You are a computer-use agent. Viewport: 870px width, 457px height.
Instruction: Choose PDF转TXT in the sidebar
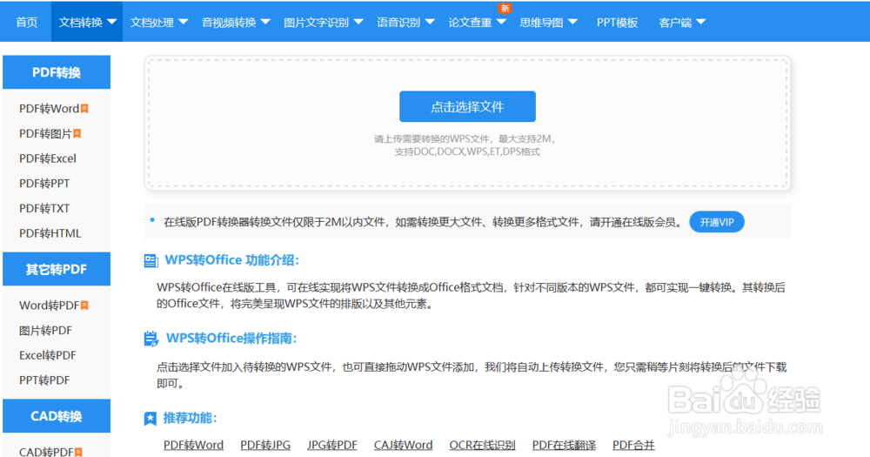tap(44, 208)
